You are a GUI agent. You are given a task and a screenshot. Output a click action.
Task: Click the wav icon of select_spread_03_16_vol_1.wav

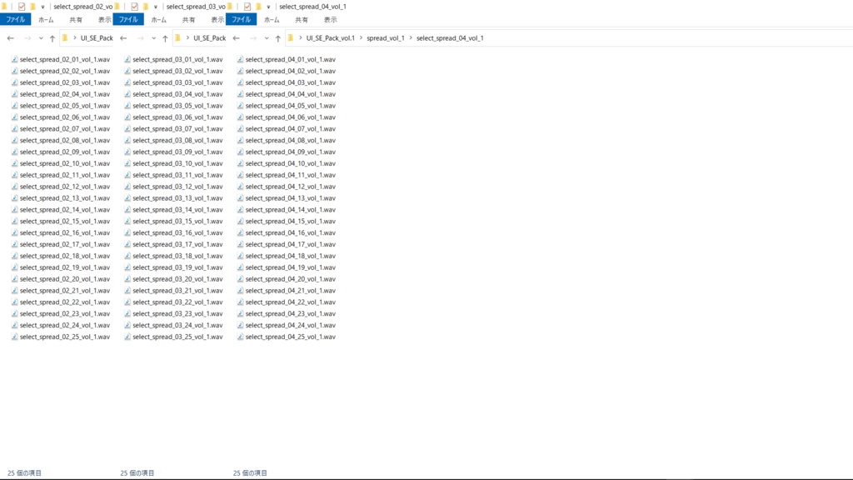[x=127, y=233]
